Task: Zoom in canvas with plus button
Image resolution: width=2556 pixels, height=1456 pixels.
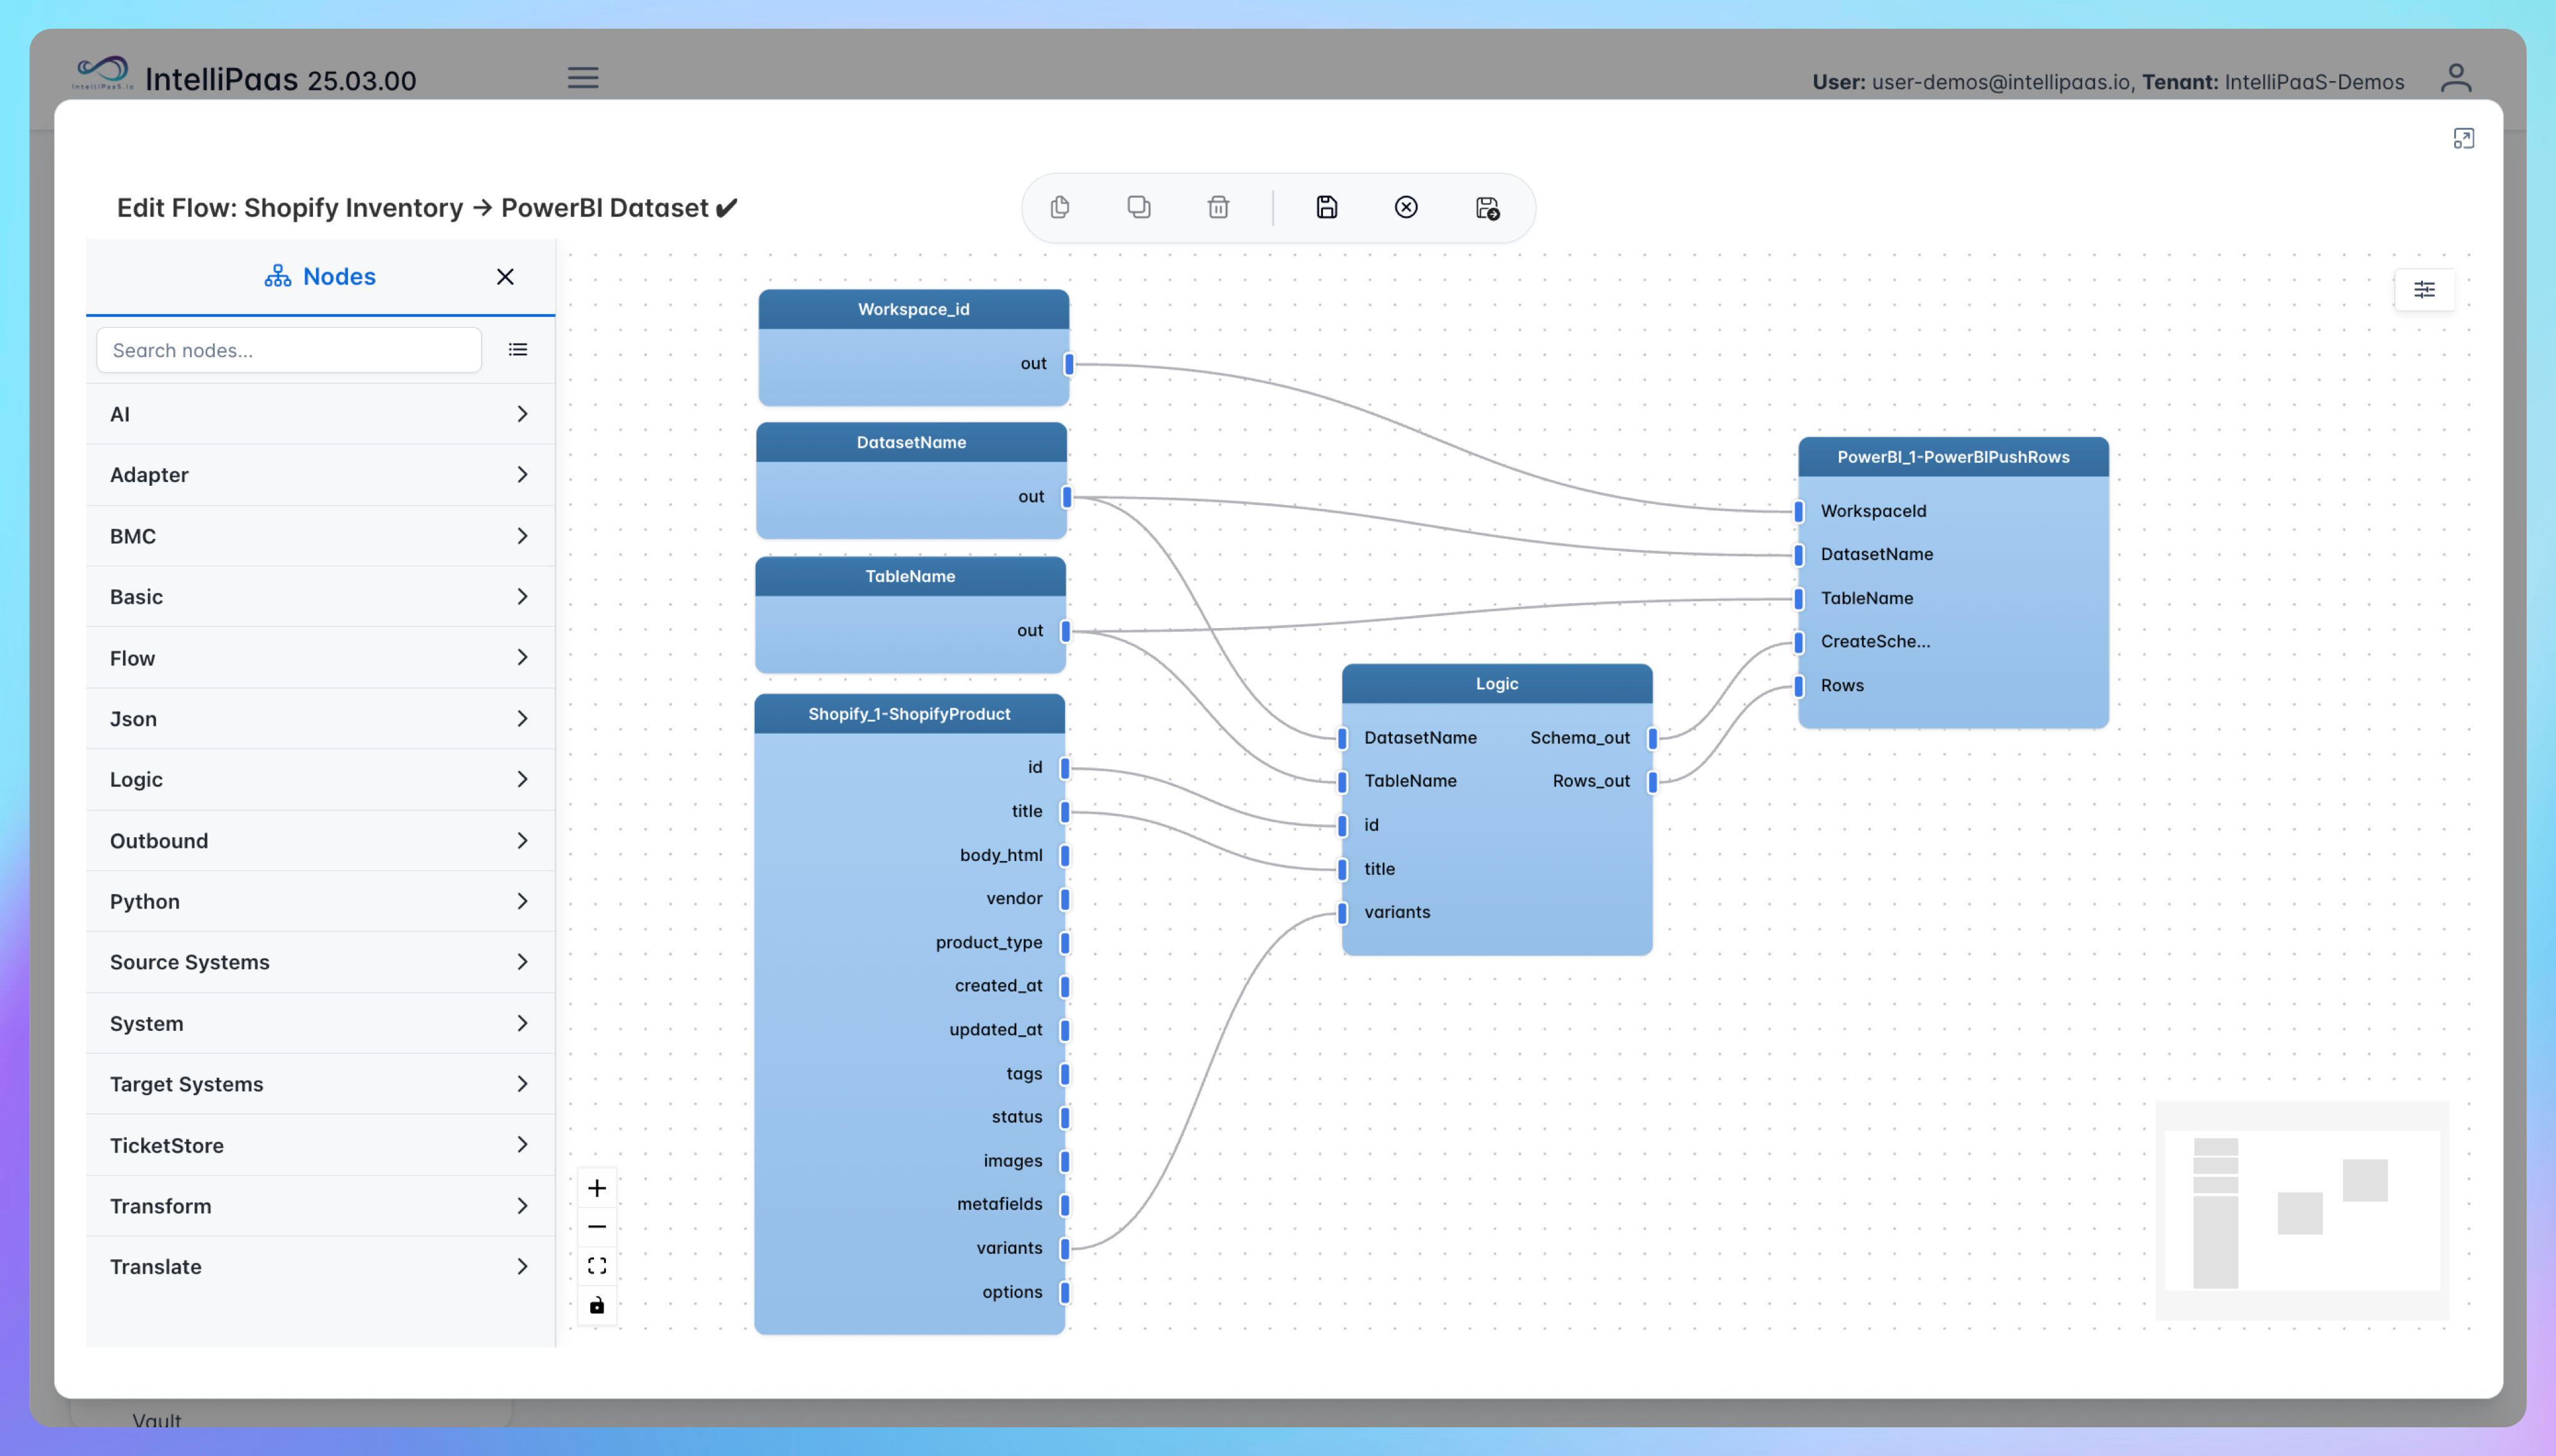Action: (x=597, y=1188)
